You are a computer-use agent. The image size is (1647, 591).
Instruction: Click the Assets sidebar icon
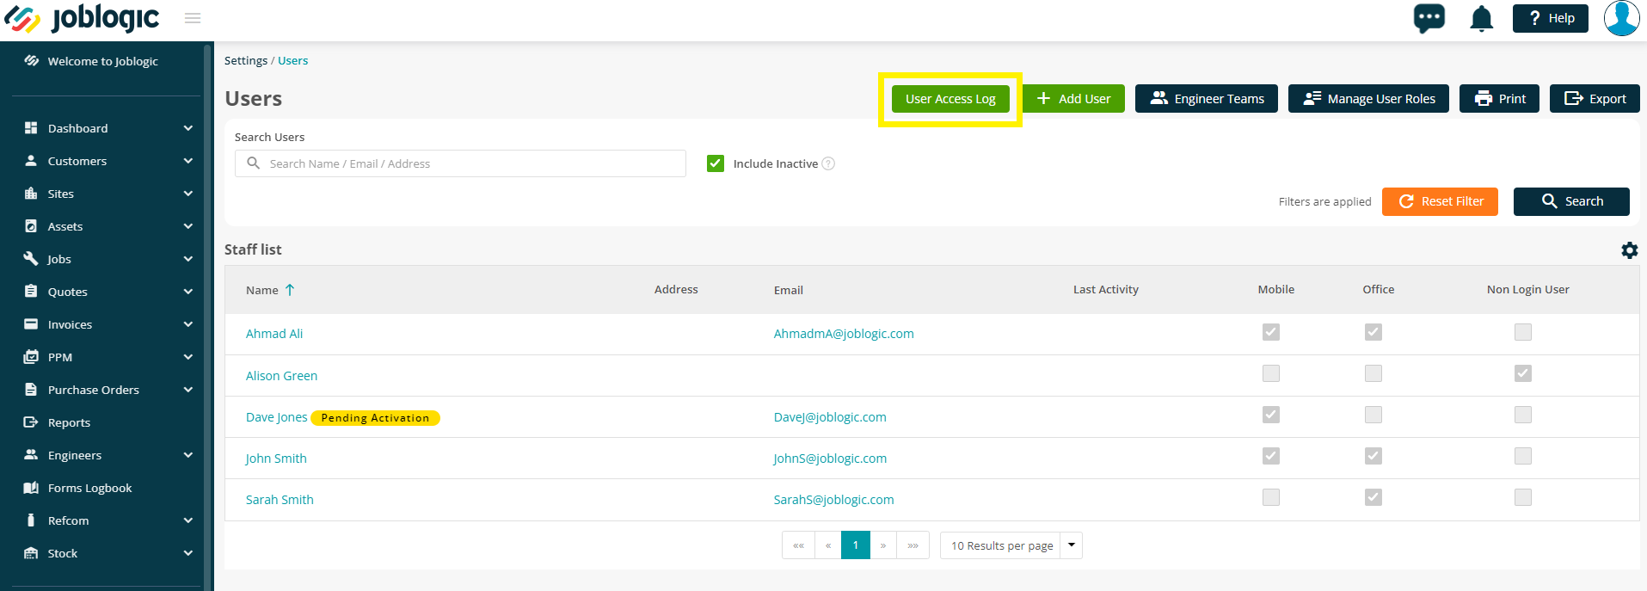31,226
